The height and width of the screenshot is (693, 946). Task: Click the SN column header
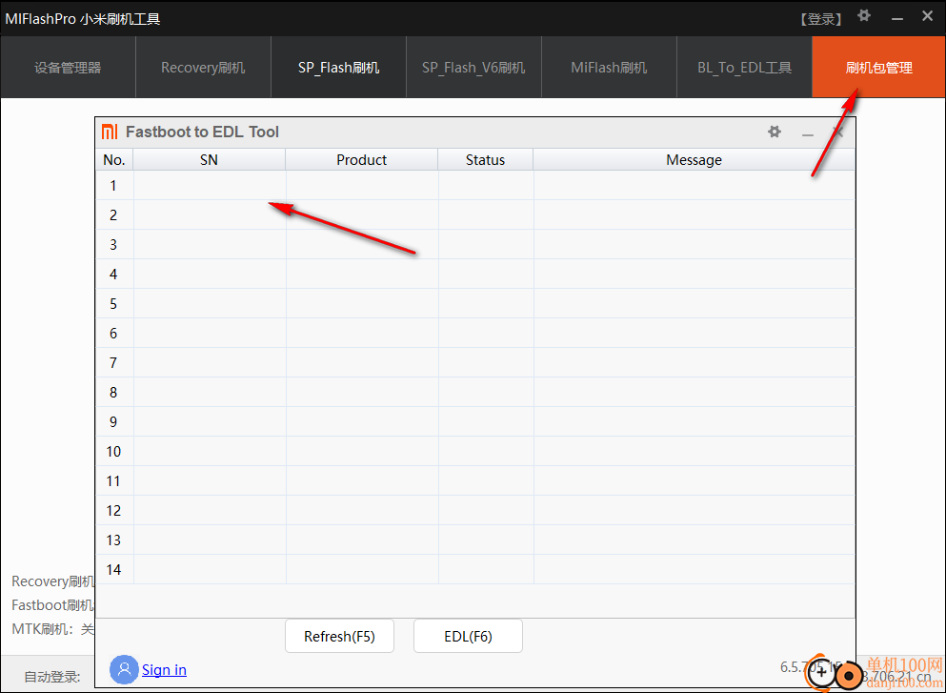point(209,159)
